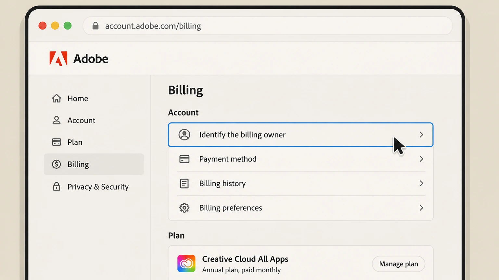Click the address bar URL field
The image size is (499, 280).
pos(268,26)
